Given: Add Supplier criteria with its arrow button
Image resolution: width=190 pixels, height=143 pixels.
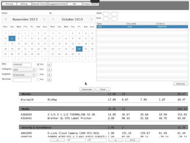Looking at the screenshot, I should 49,75.
